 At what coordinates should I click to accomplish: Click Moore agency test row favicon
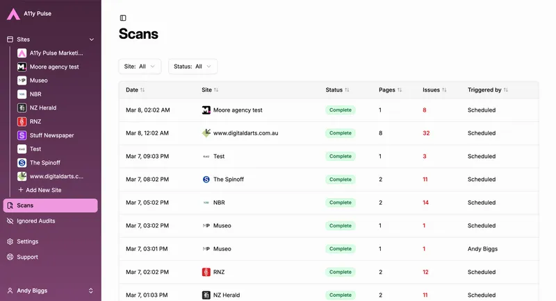tap(206, 110)
